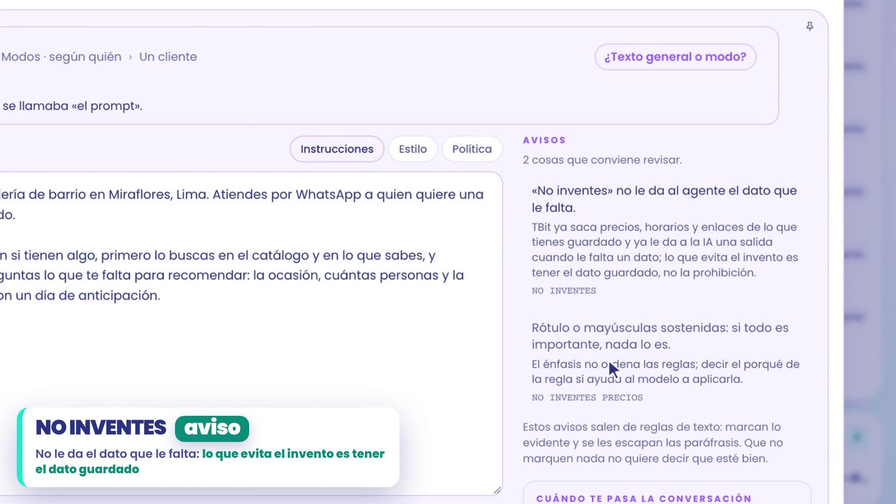Click the Modos · según quién breadcrumb
Viewport: 896px width, 504px height.
tap(61, 57)
